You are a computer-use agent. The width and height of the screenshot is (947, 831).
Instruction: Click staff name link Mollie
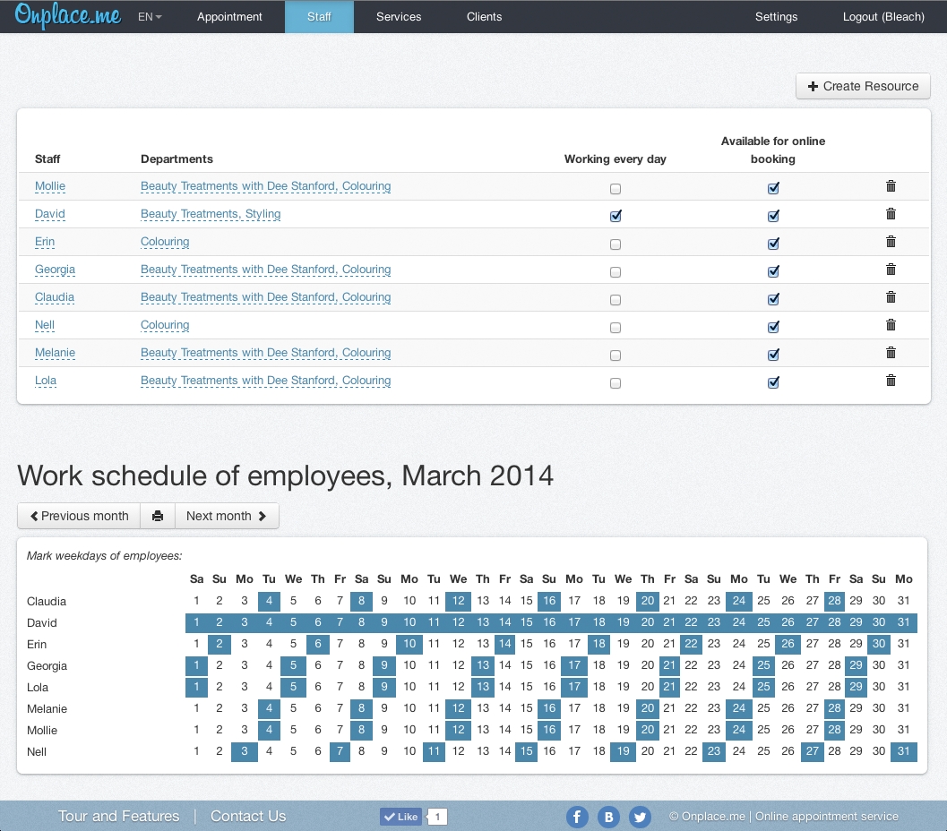click(x=50, y=186)
